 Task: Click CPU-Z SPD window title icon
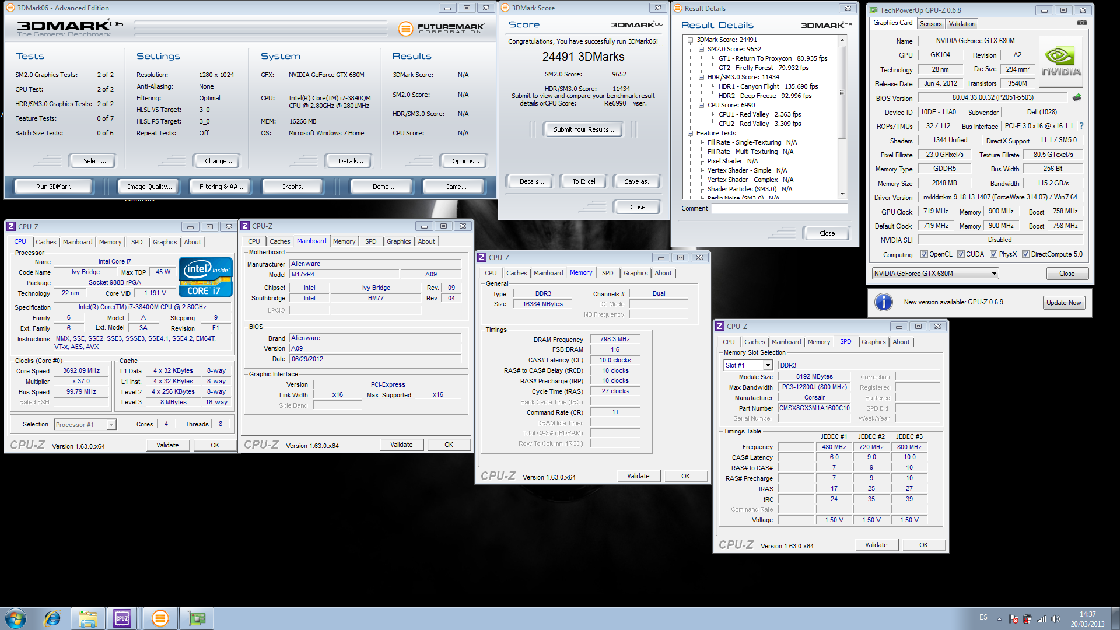[720, 326]
